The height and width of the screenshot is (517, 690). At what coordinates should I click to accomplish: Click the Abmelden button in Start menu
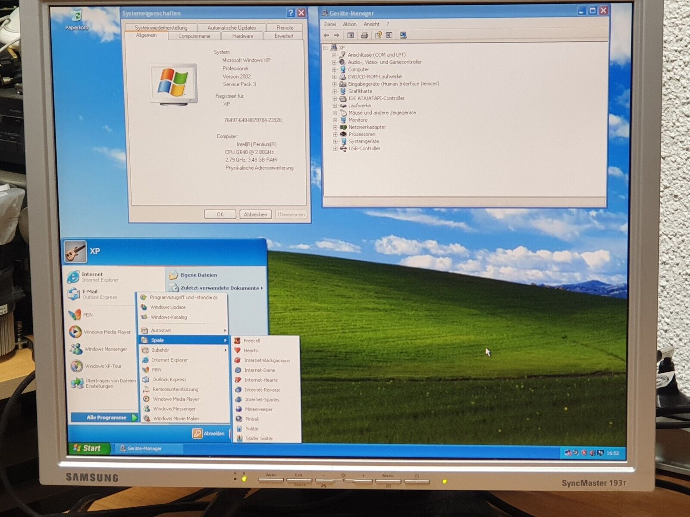pyautogui.click(x=209, y=433)
